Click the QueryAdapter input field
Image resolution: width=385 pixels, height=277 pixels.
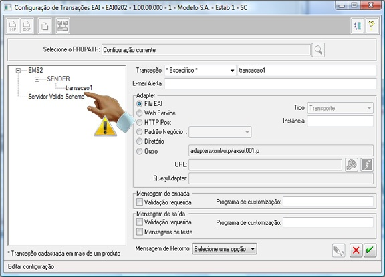(281, 178)
